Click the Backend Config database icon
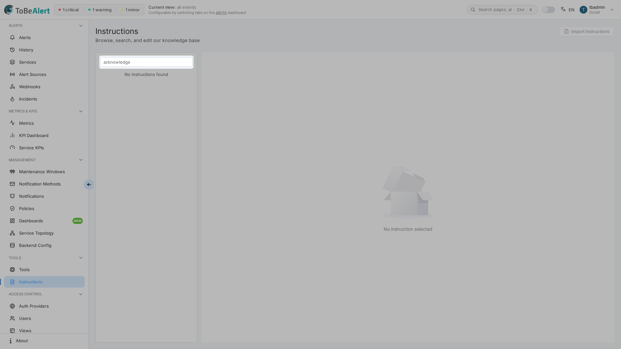 click(x=12, y=245)
